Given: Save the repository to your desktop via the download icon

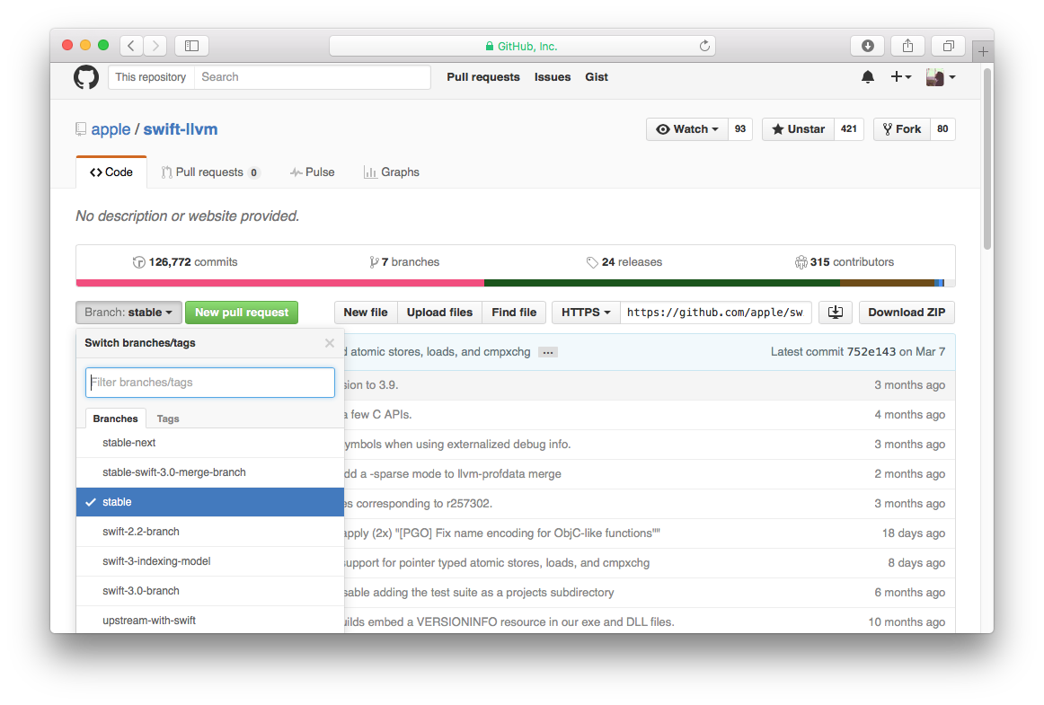Looking at the screenshot, I should (836, 313).
